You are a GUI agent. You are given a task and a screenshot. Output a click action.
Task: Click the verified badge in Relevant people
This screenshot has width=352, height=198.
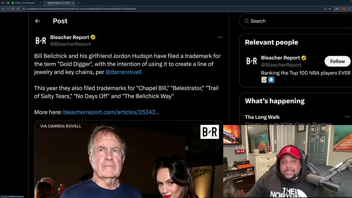click(x=304, y=58)
